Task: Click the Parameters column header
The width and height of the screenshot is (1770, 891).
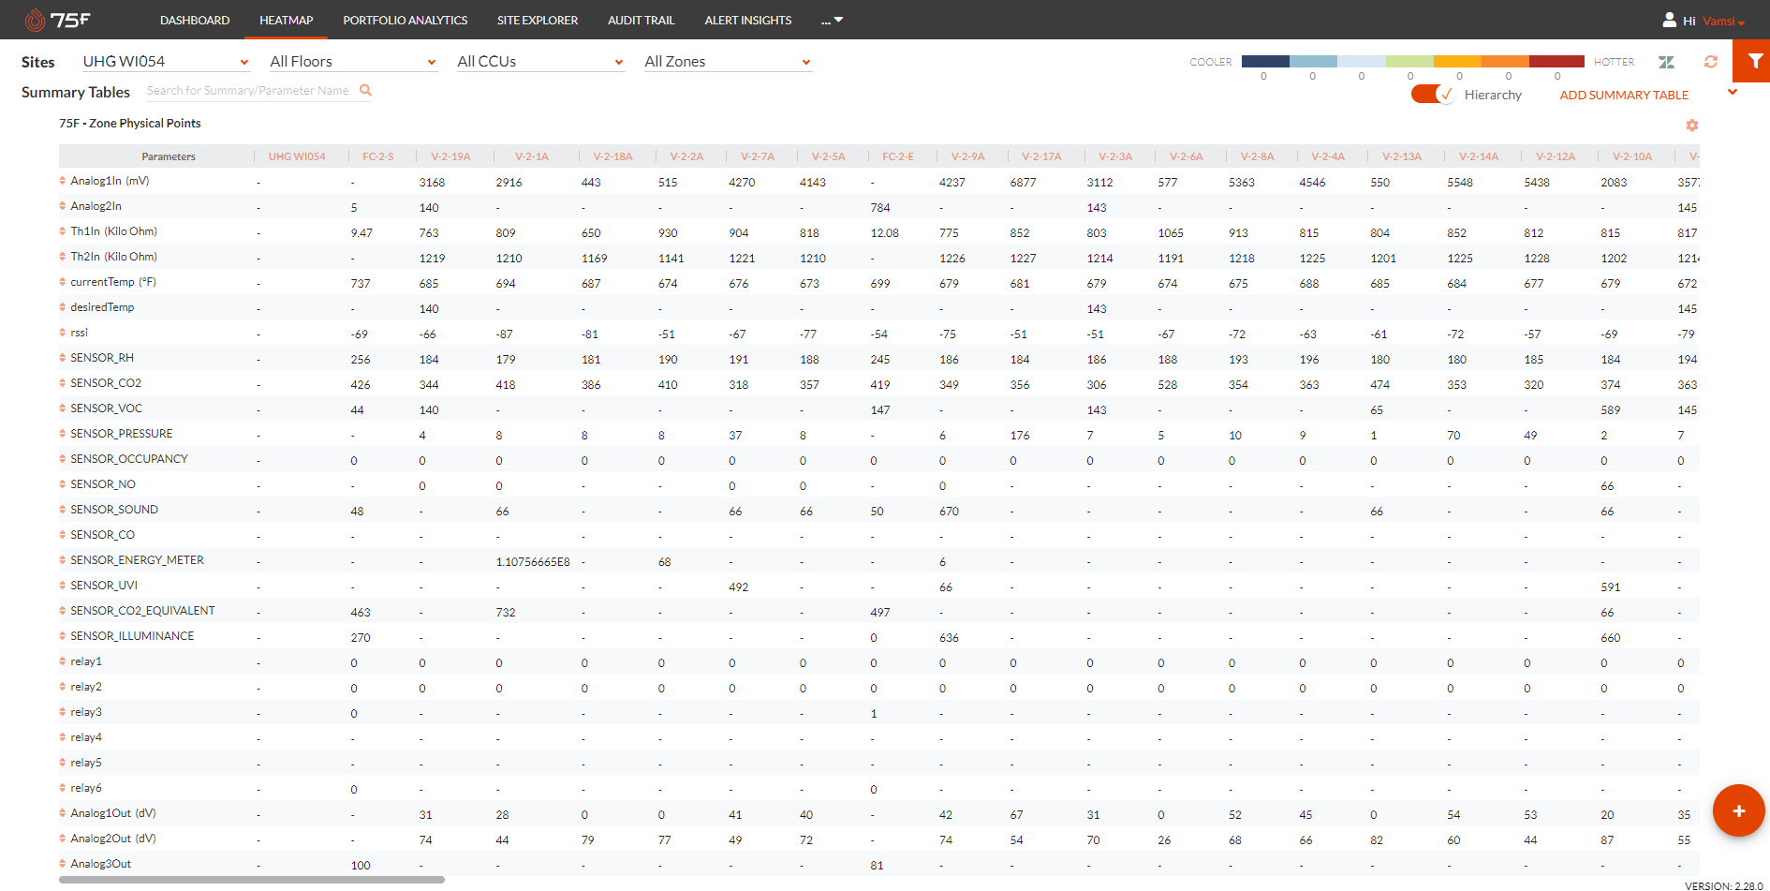Action: [169, 156]
